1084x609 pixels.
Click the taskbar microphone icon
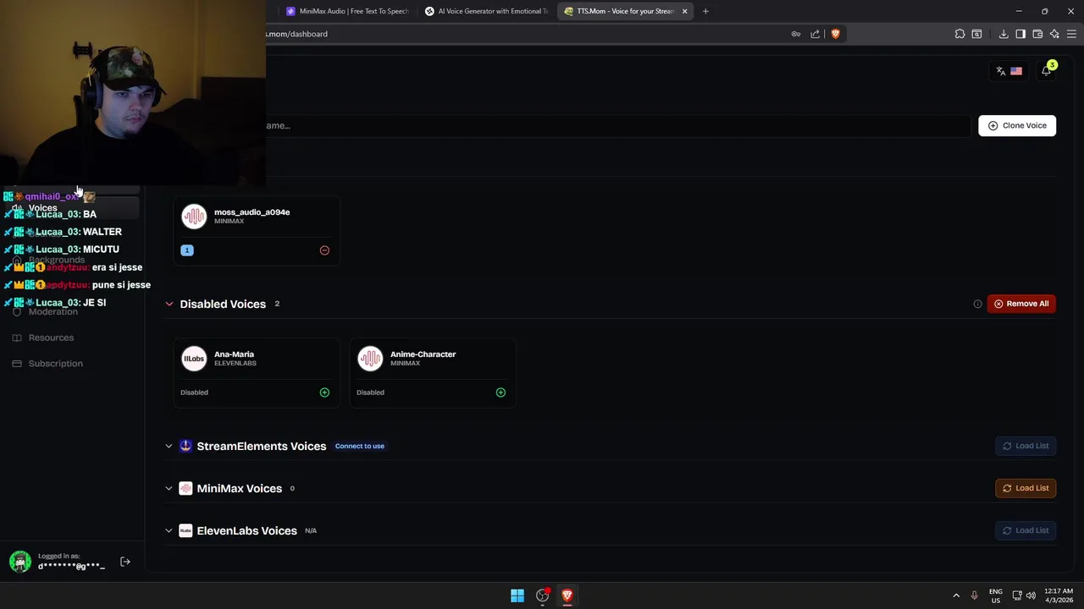coord(974,595)
